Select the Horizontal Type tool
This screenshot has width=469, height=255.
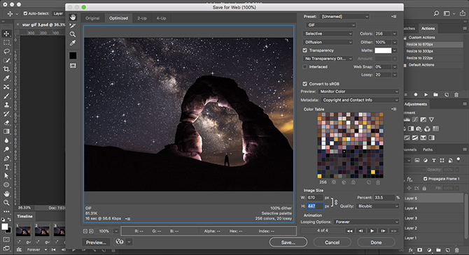[x=6, y=167]
